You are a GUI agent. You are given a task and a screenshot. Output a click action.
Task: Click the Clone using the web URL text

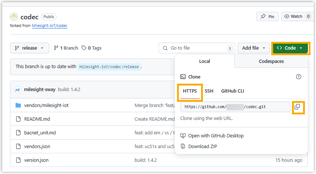206,118
